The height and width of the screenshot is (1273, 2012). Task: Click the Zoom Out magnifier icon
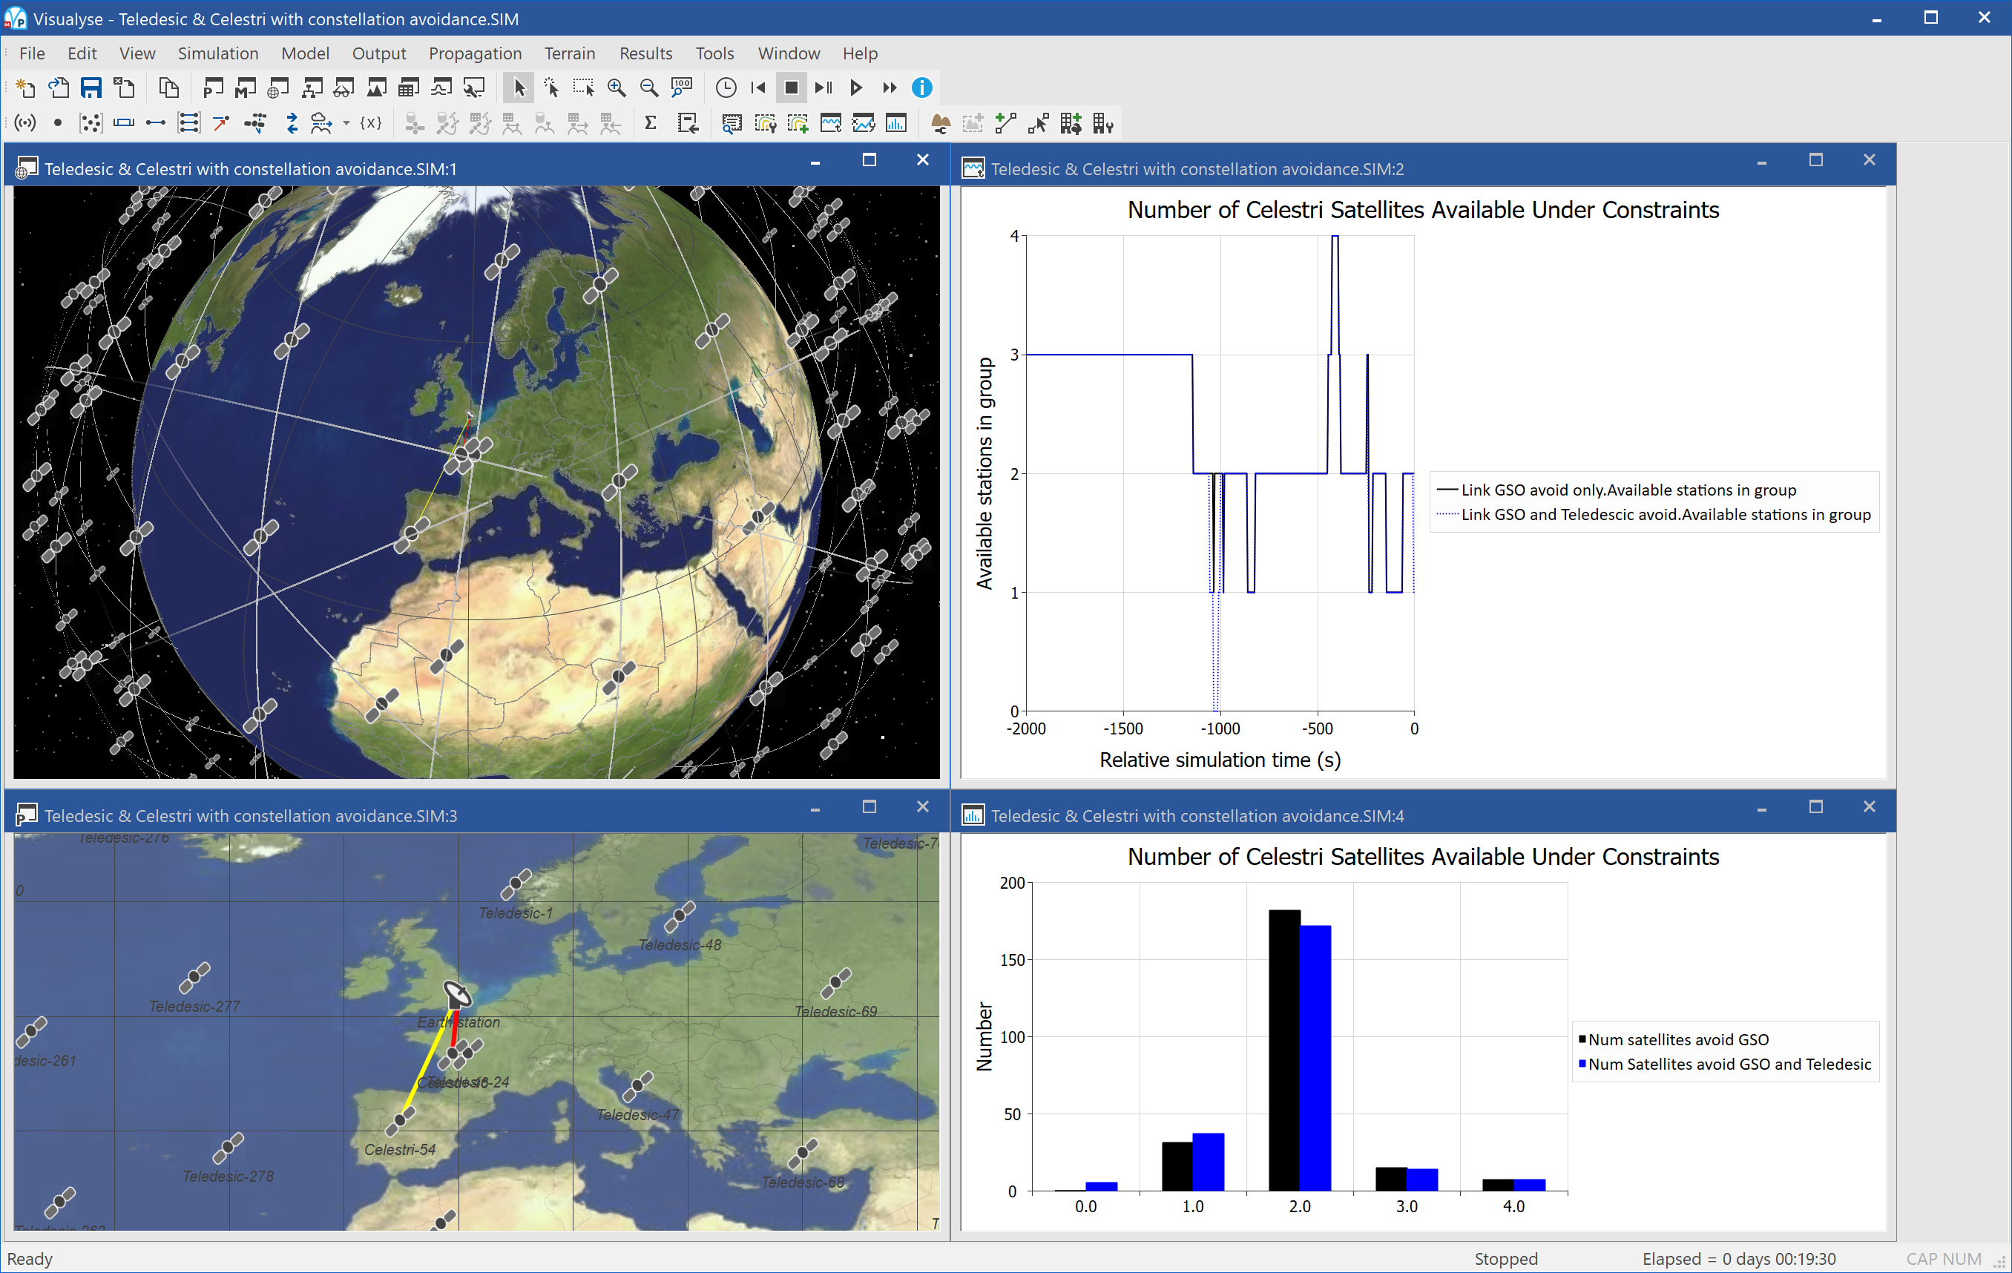[649, 88]
